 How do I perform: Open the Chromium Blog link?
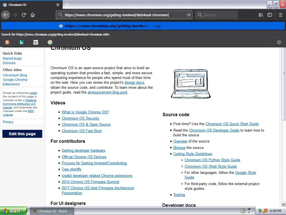coord(15,75)
